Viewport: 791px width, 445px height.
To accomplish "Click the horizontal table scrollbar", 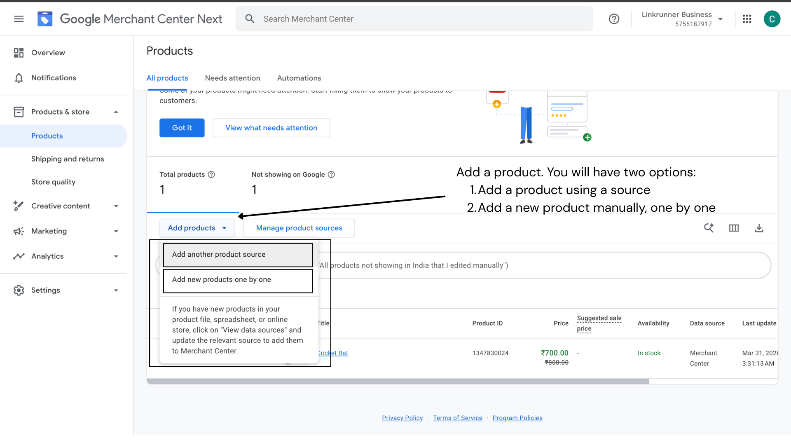I will [x=398, y=381].
